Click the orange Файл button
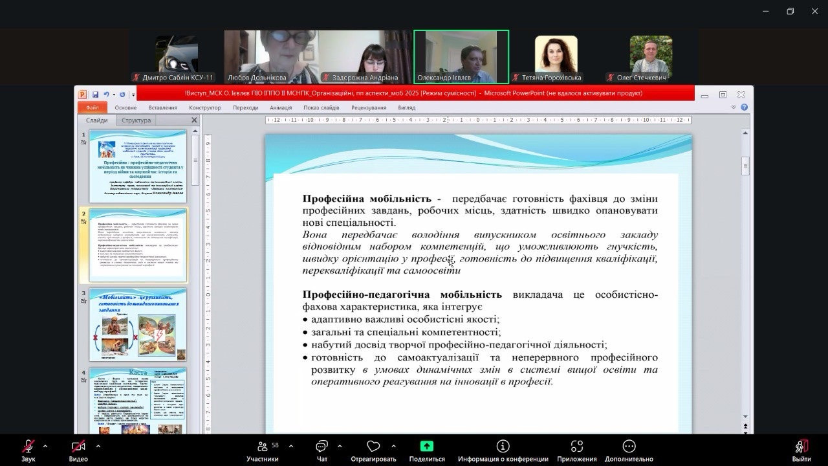 click(93, 107)
